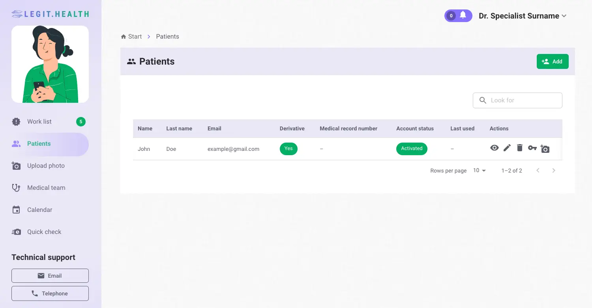Click the Look for search field
Screen dimensions: 592x308
click(x=517, y=100)
